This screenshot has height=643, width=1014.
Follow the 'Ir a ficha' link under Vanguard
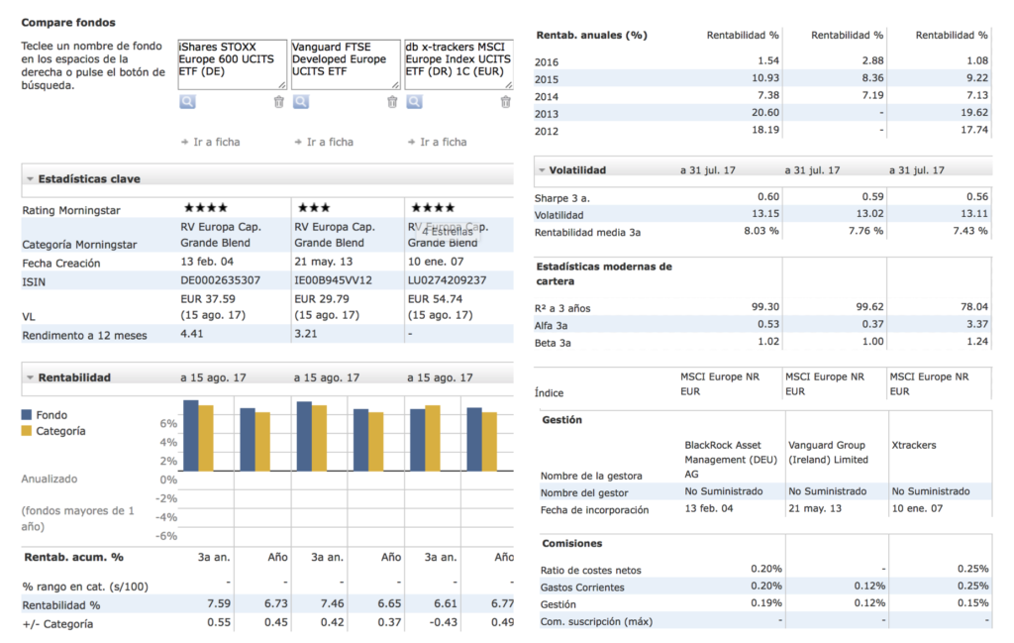pyautogui.click(x=323, y=142)
